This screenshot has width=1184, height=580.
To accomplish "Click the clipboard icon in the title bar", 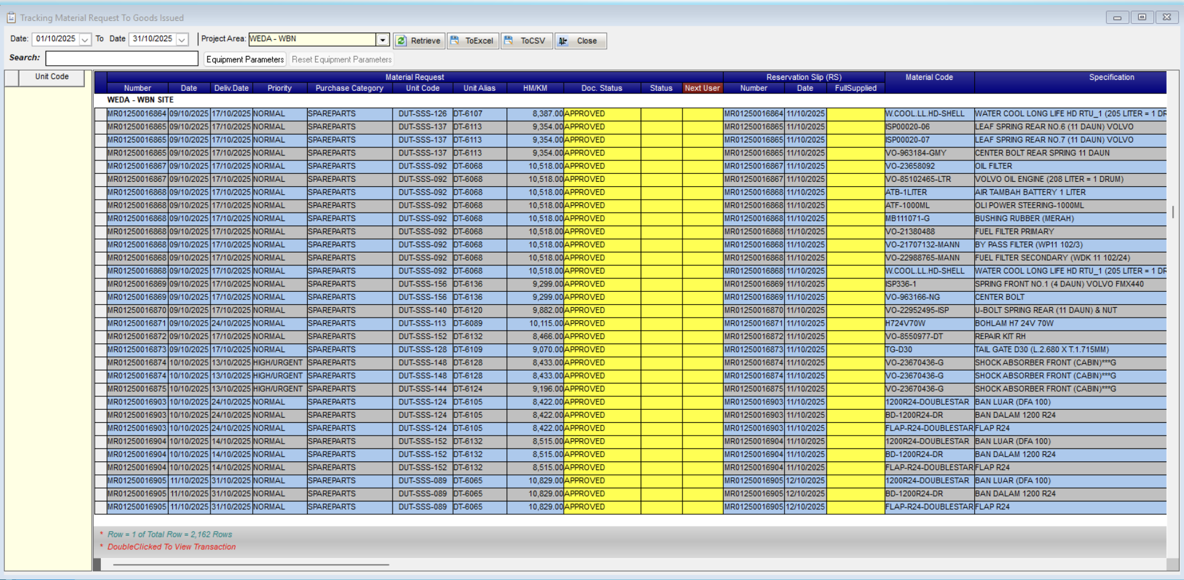I will pos(11,18).
